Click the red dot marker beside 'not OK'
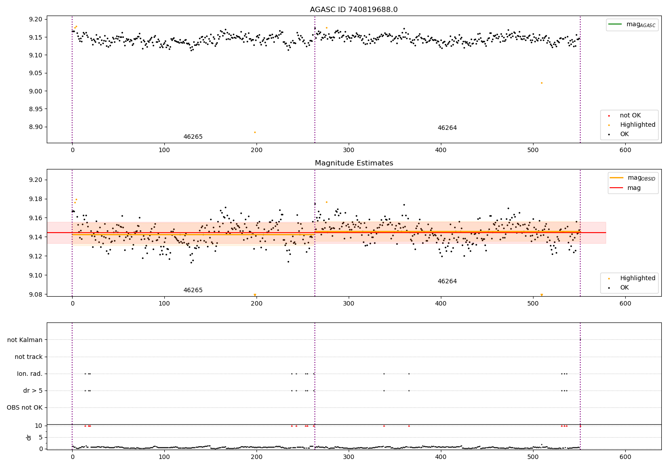Image resolution: width=668 pixels, height=467 pixels. 609,116
